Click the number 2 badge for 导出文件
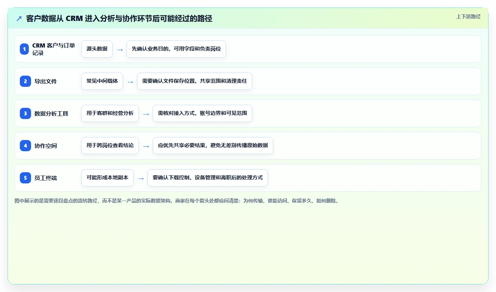496x292 pixels. [25, 81]
